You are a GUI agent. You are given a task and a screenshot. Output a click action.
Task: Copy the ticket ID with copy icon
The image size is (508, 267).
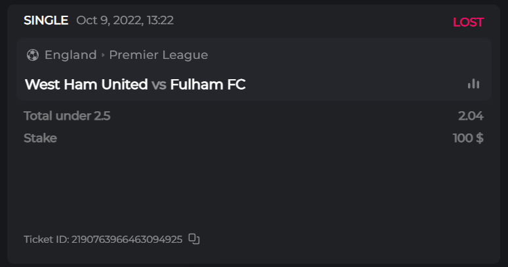tap(194, 239)
